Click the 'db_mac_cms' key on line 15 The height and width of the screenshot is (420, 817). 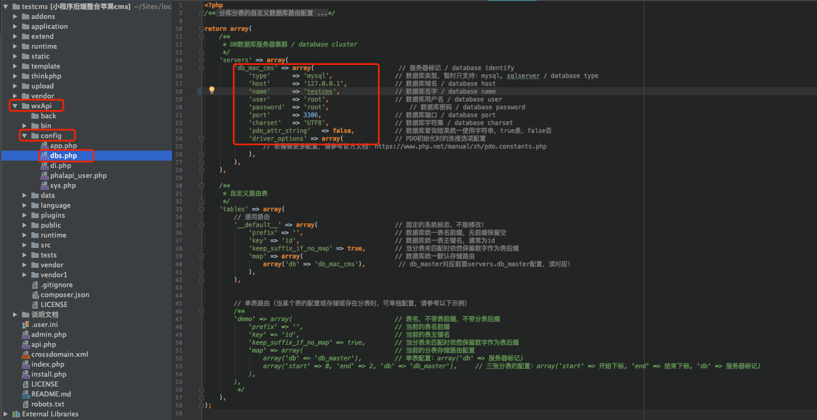coord(256,68)
